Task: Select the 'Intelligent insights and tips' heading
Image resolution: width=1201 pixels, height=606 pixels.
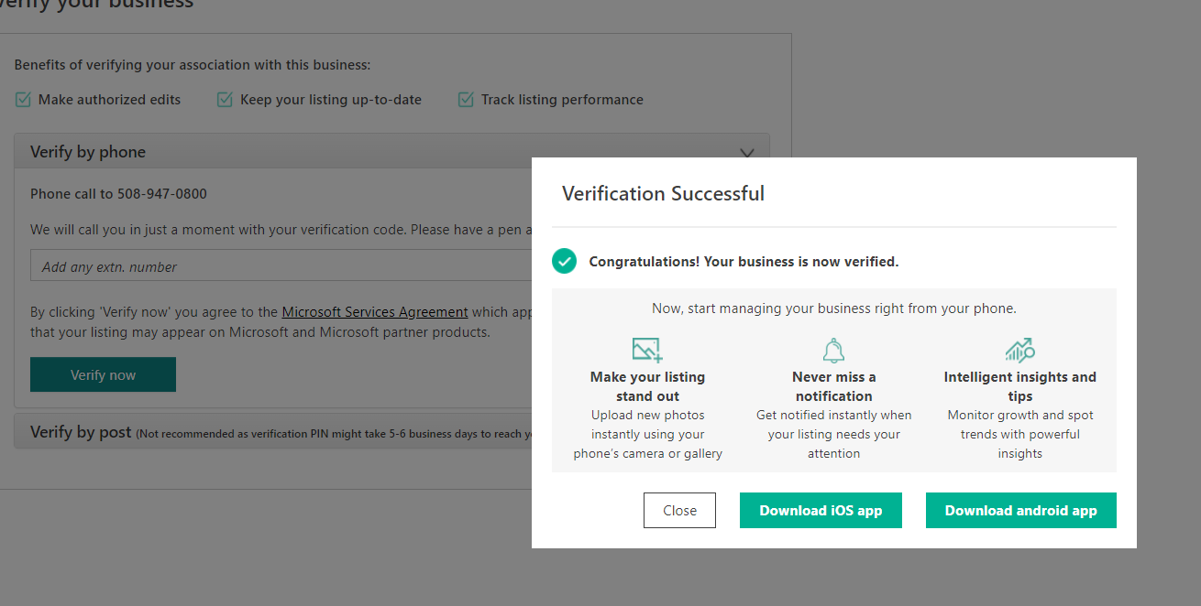Action: (x=1020, y=386)
